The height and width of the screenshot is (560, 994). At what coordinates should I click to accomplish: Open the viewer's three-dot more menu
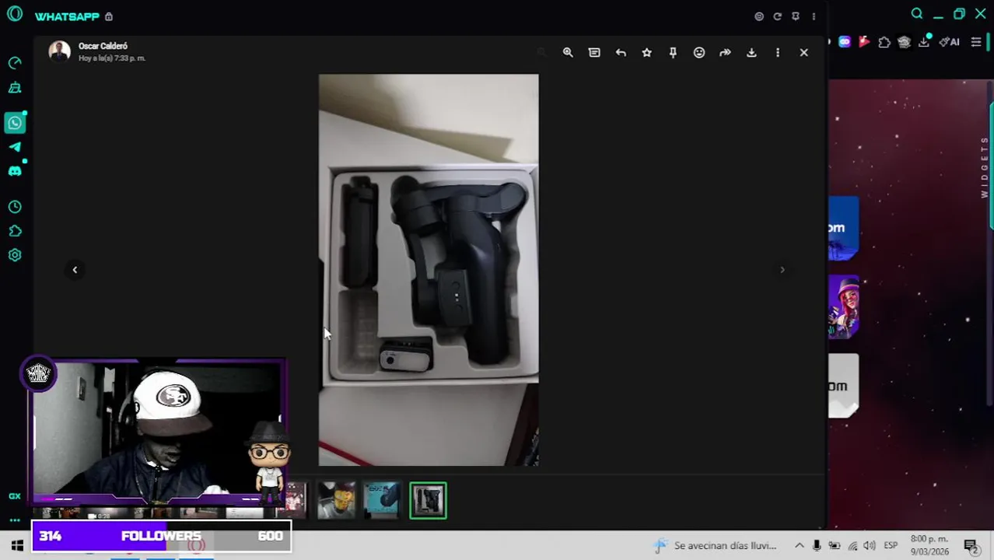(x=778, y=52)
